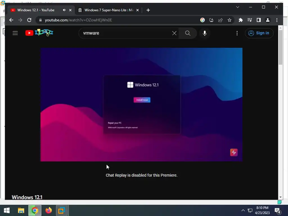
Task: Click the scrollbar down arrow
Action: click(280, 197)
